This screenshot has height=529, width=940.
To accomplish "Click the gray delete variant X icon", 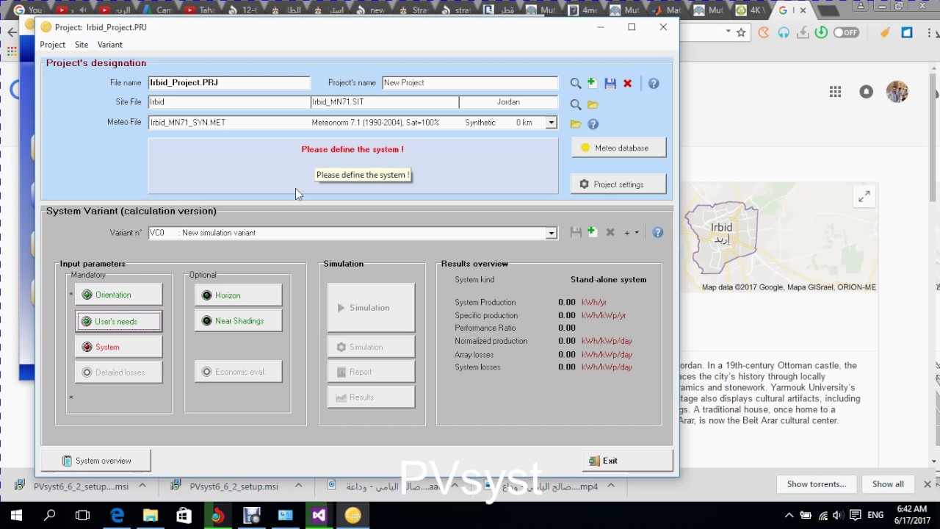I will 610,232.
